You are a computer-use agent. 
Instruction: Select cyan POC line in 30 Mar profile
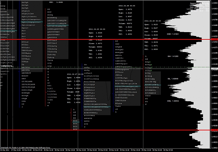[x=153, y=85]
